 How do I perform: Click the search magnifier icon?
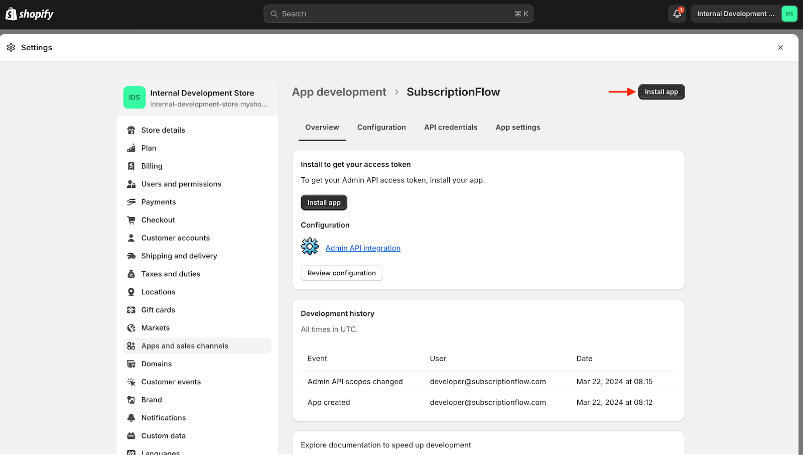(x=274, y=14)
